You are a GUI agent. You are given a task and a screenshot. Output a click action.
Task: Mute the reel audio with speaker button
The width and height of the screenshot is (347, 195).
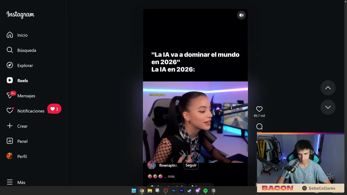(x=241, y=15)
